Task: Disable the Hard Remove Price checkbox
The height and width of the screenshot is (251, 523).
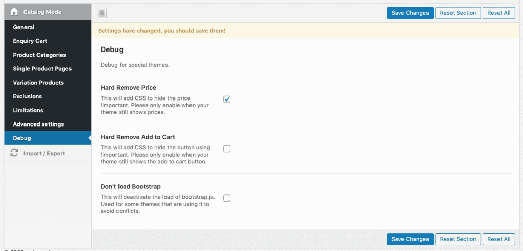Action: tap(227, 99)
